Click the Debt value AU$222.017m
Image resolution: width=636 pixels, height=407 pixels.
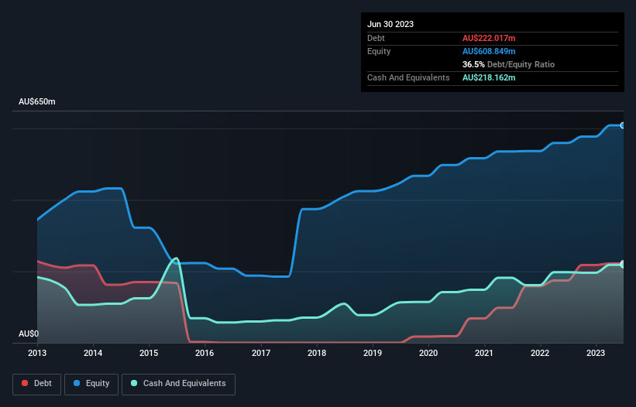(x=489, y=38)
